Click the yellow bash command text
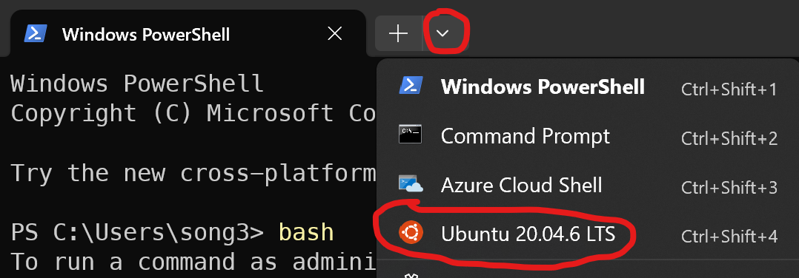The height and width of the screenshot is (278, 799). 305,232
